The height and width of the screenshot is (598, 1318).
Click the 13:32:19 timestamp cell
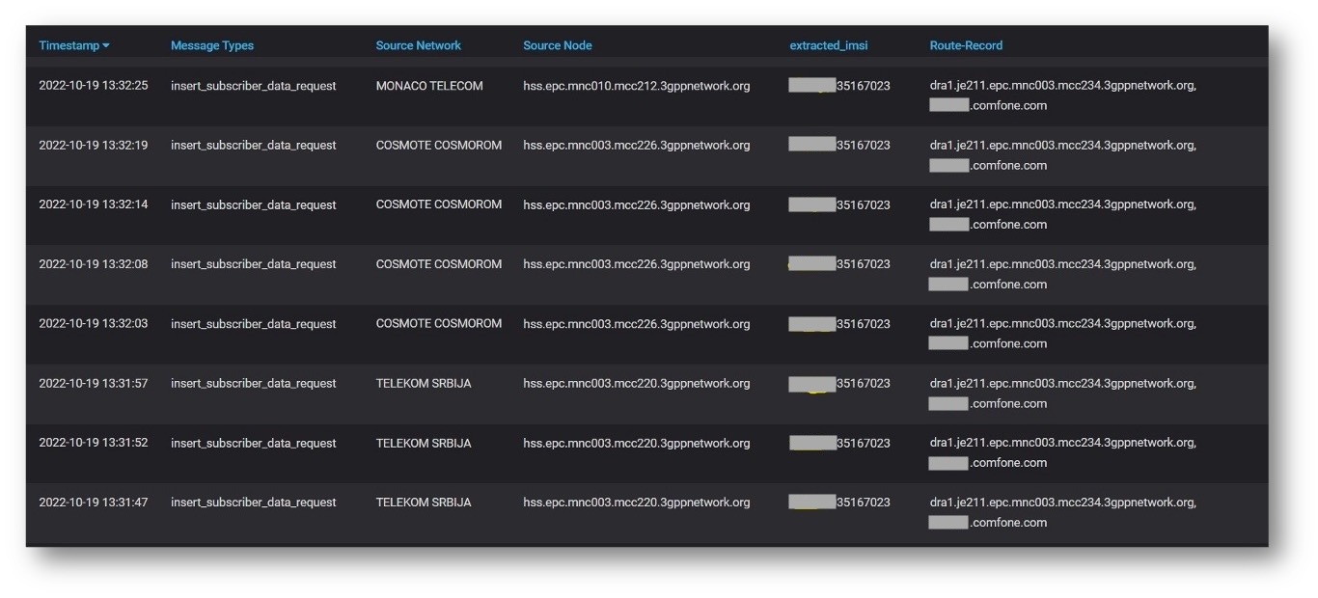point(94,146)
